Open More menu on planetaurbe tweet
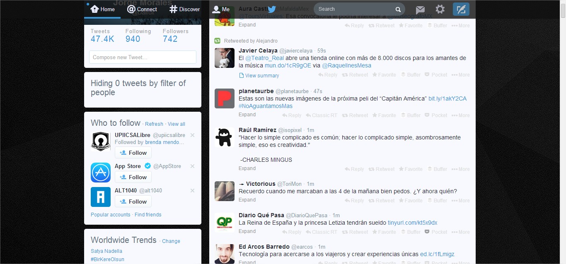 461,115
